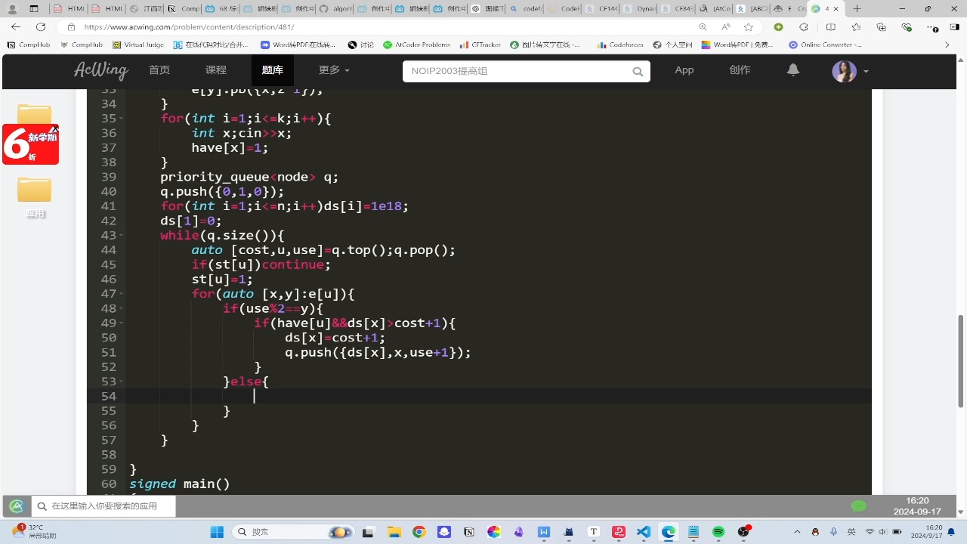
Task: Click the NOIP2003提高组 search field
Action: (517, 71)
